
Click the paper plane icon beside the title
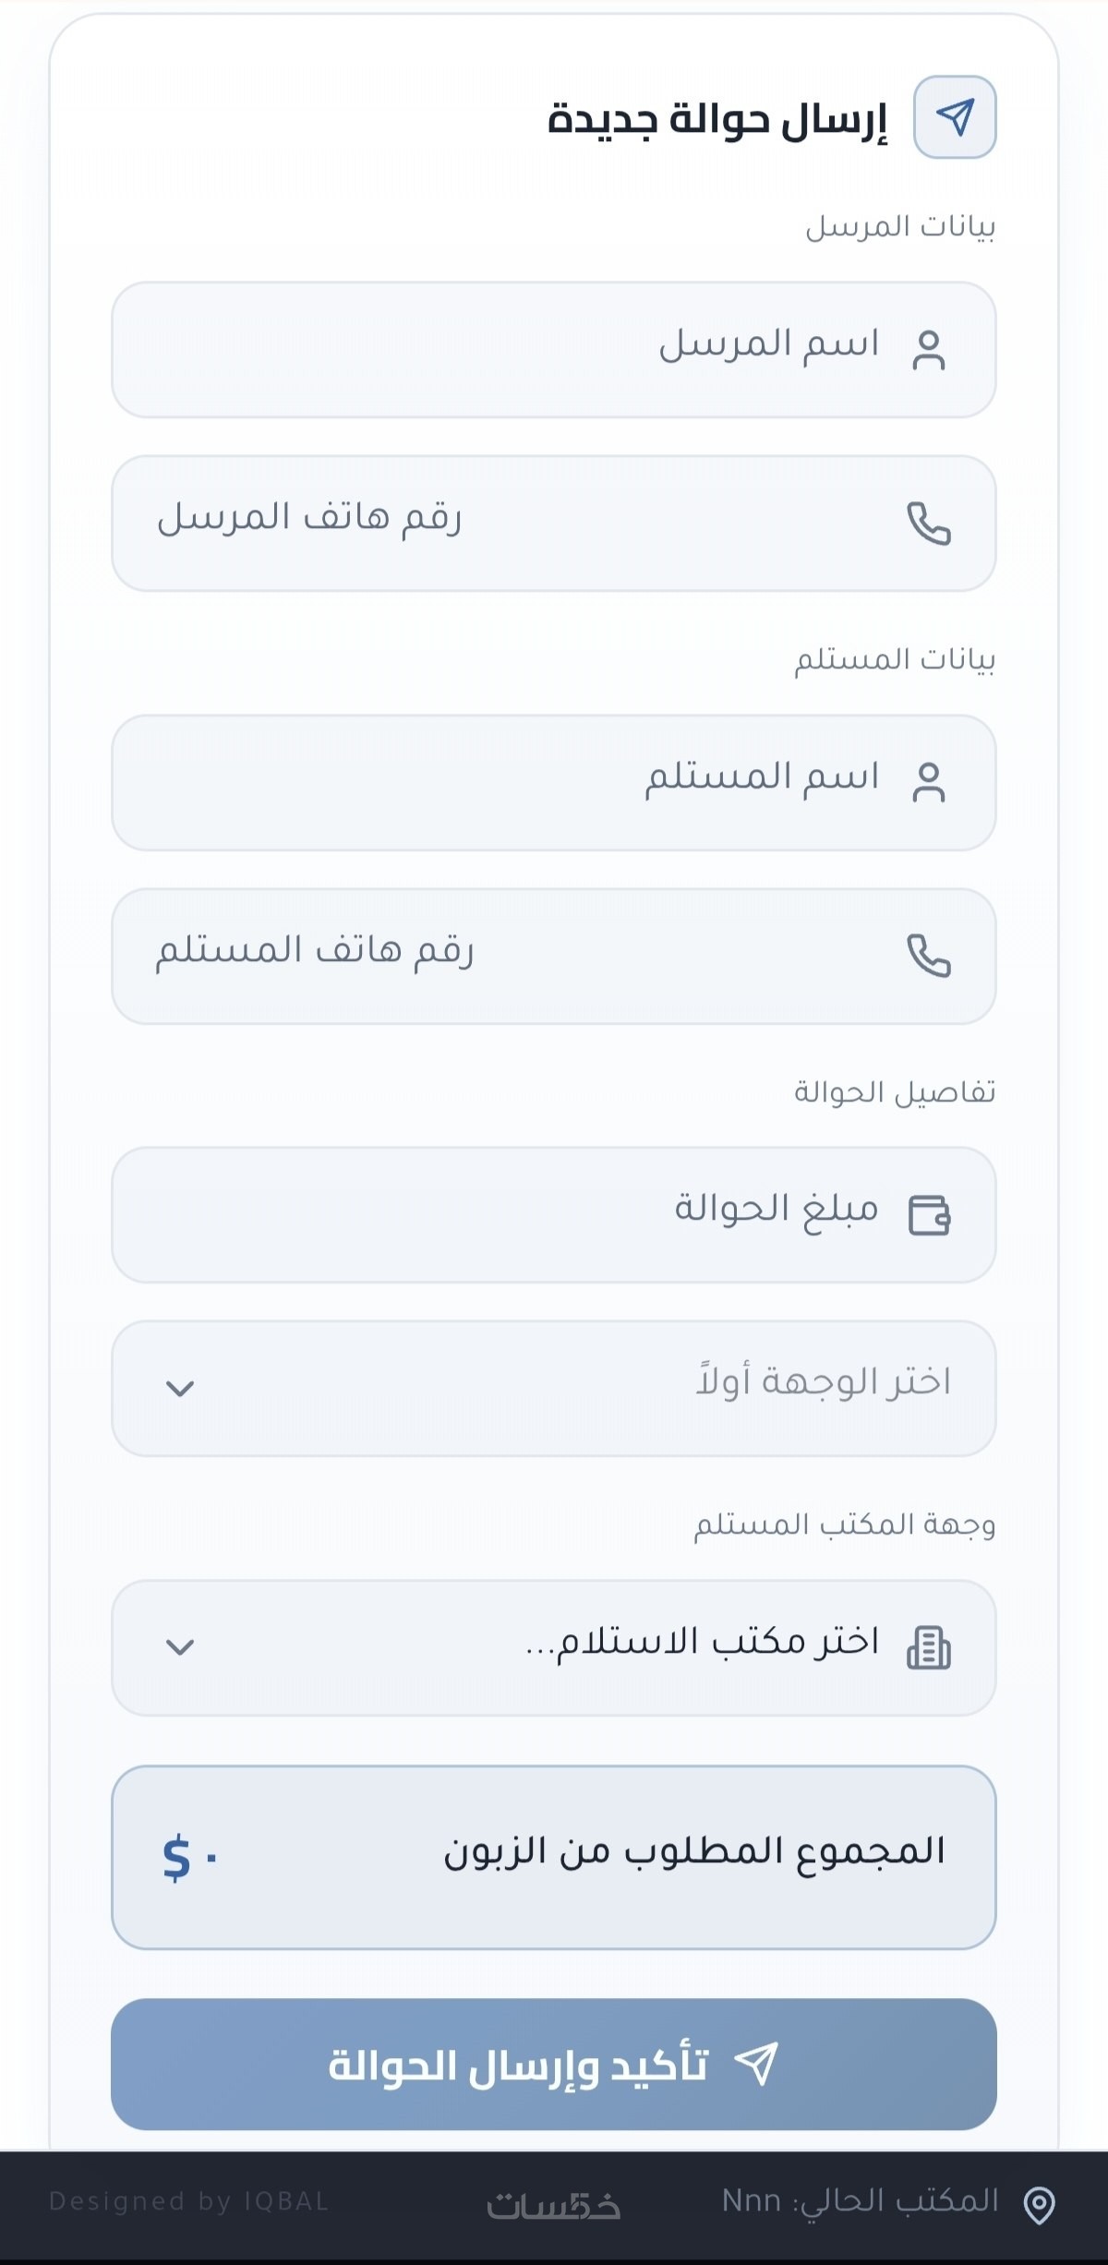[x=955, y=117]
